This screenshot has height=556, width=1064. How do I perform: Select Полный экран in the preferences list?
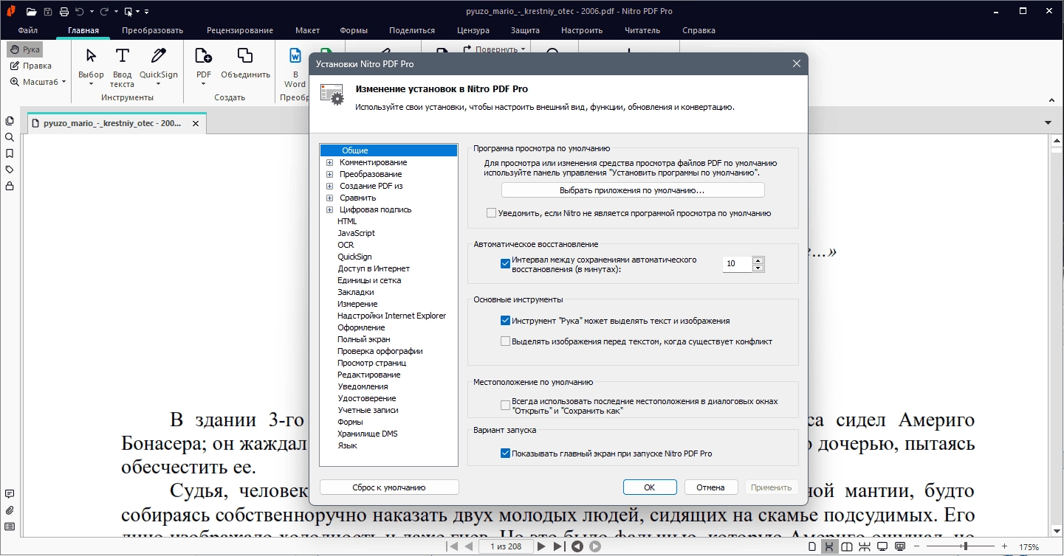[x=364, y=339]
